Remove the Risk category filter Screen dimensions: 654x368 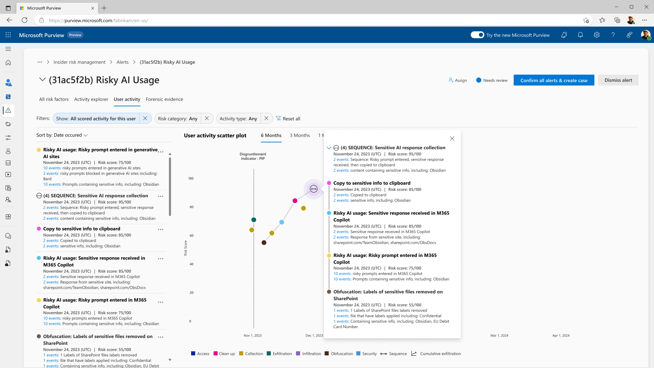click(x=207, y=118)
